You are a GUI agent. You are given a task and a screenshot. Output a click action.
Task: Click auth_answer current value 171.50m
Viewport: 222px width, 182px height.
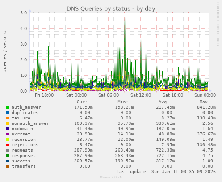[84, 107]
